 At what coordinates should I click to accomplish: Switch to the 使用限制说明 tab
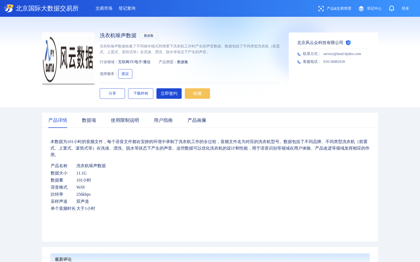125,120
